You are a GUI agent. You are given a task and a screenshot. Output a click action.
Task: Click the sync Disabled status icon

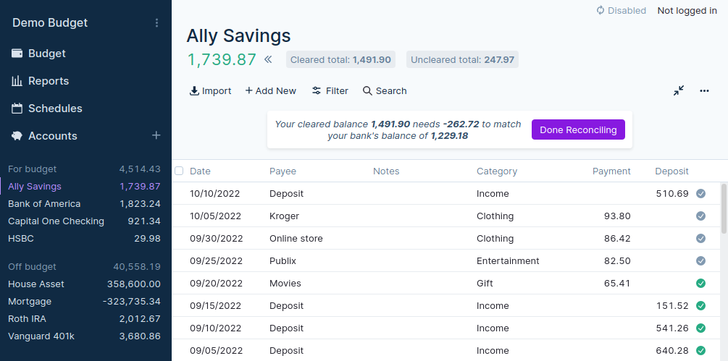[x=601, y=11]
